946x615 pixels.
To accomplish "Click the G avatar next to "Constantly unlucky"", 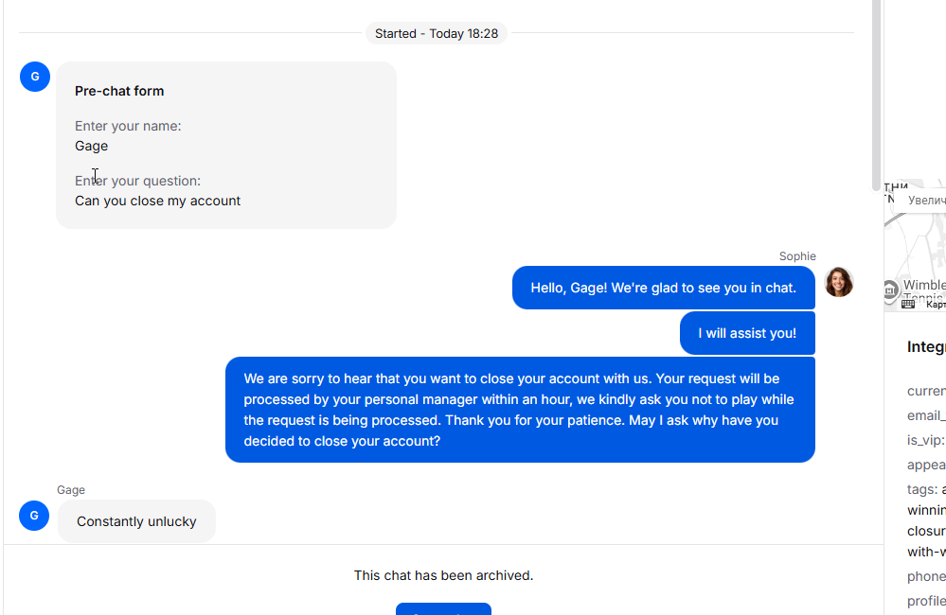I will (34, 516).
